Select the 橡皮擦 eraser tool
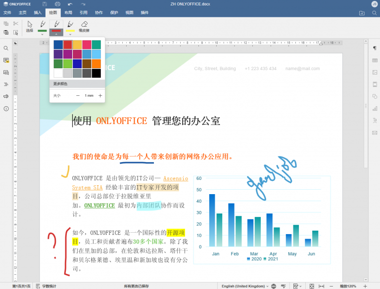The height and width of the screenshot is (289, 380). pos(84,27)
